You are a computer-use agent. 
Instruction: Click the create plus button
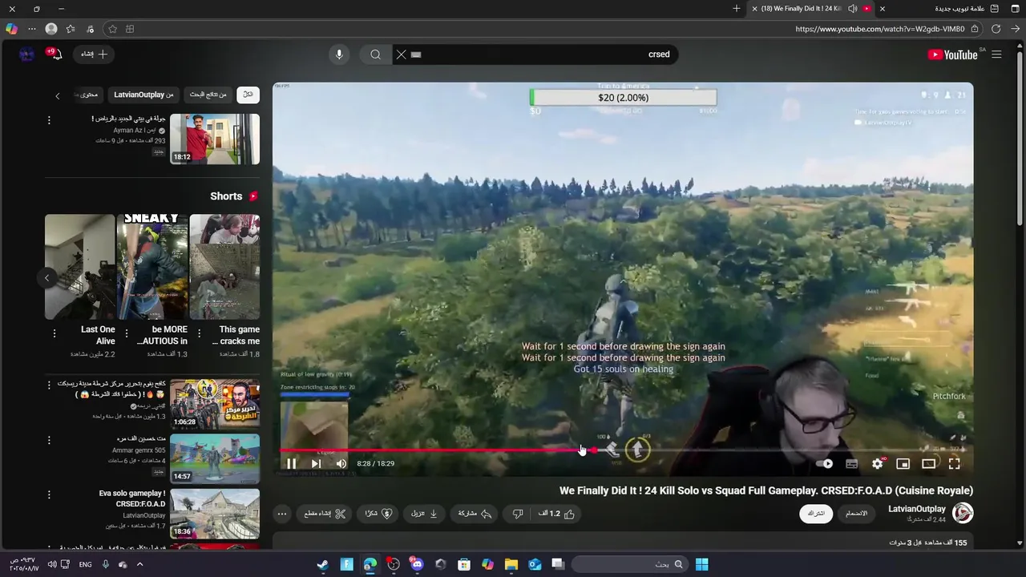coord(95,54)
